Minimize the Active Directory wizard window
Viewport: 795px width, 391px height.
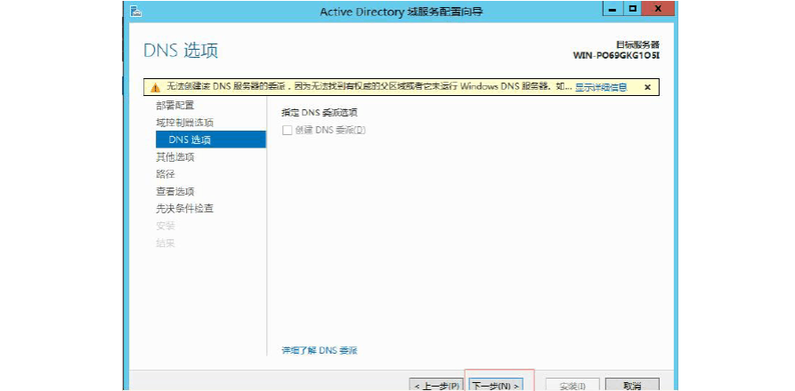[x=612, y=9]
